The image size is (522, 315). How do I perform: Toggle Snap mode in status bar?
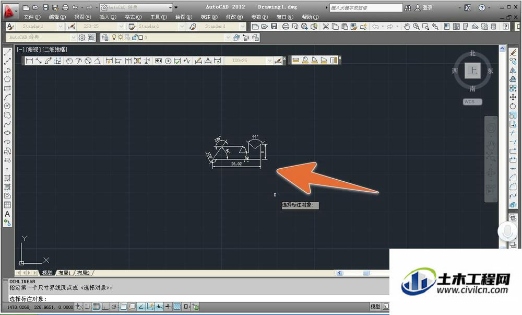(x=87, y=306)
